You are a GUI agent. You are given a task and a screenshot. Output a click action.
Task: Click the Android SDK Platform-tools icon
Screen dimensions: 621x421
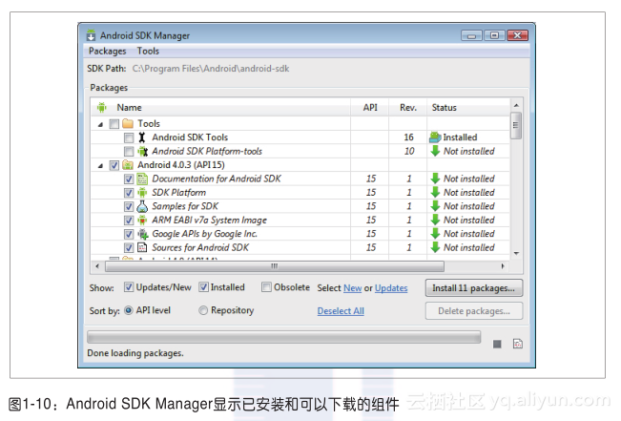click(x=142, y=151)
